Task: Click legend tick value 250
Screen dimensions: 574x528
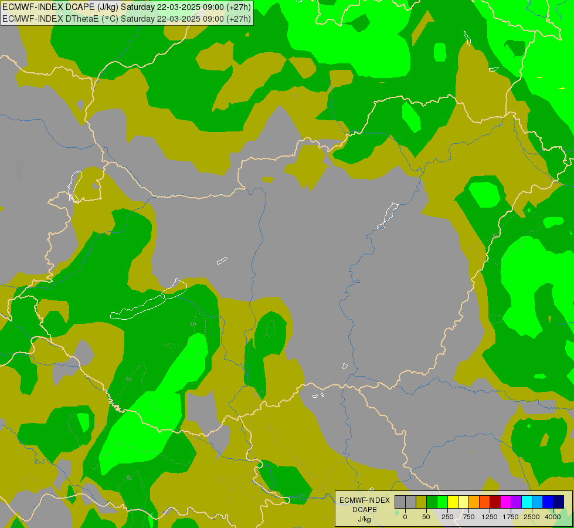Action: coord(447,517)
